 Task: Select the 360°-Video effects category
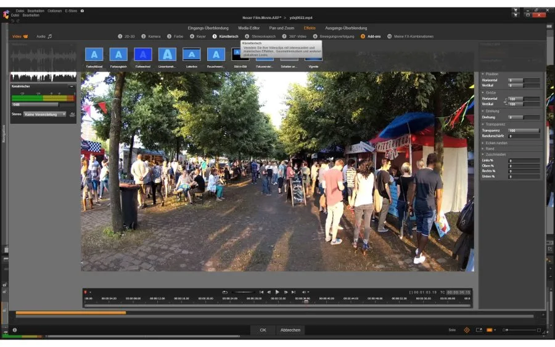pyautogui.click(x=294, y=36)
